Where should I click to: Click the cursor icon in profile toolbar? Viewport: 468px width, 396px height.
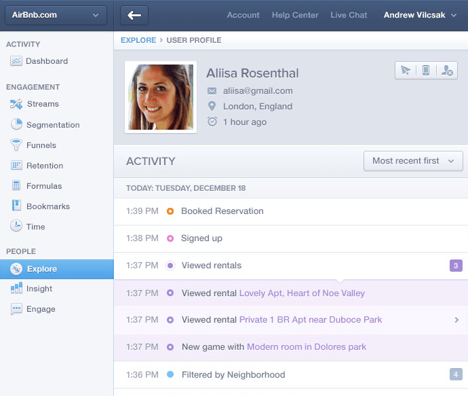[406, 71]
